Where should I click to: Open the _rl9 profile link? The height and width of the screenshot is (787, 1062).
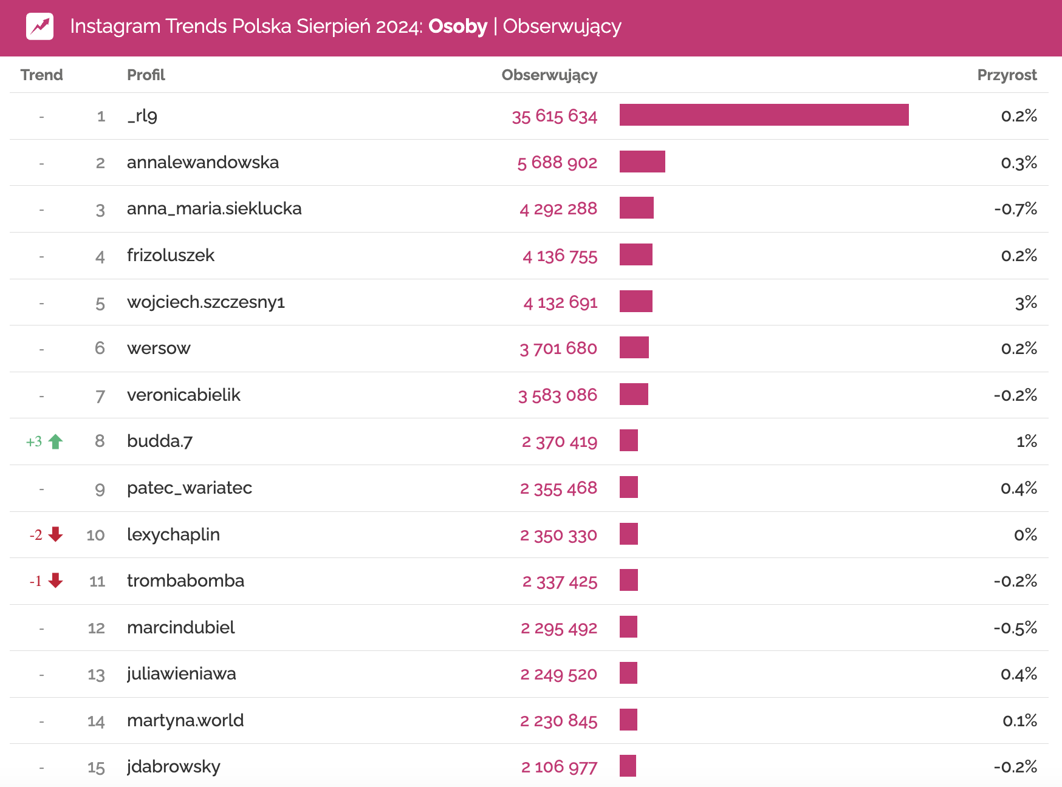[x=142, y=115]
